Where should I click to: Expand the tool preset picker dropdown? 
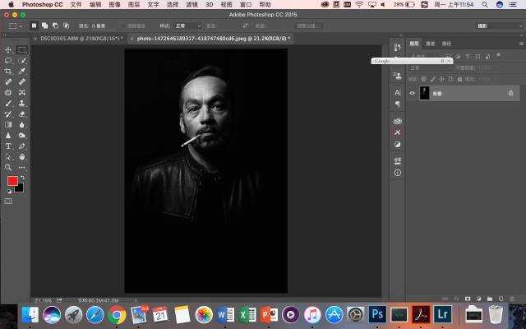coord(16,25)
